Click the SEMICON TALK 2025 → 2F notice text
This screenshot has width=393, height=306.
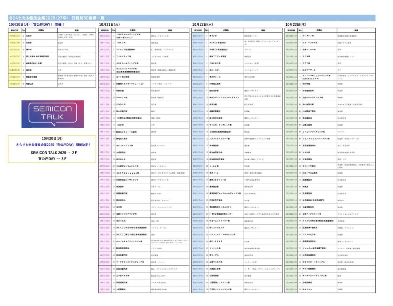pos(52,152)
